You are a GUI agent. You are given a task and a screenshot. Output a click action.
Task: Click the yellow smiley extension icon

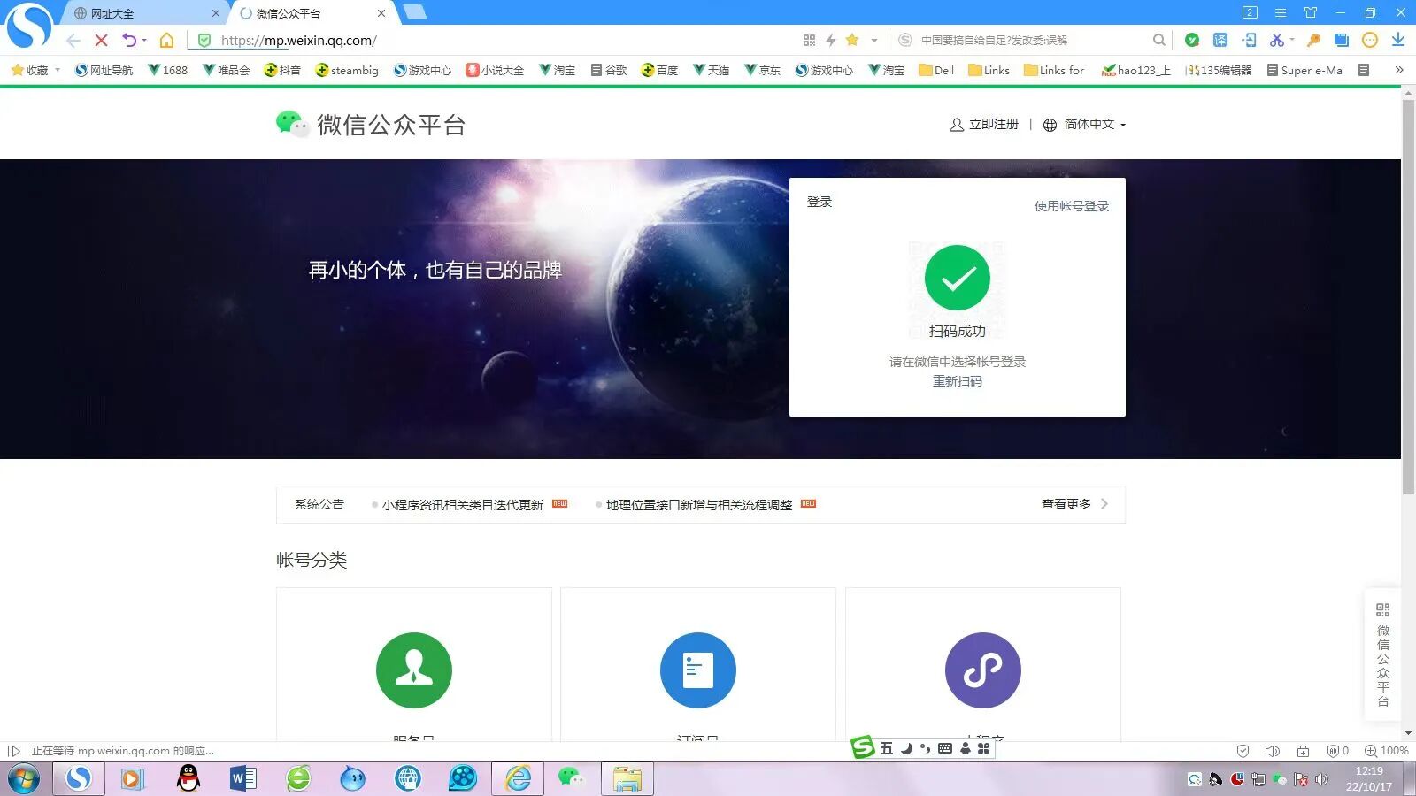1370,40
